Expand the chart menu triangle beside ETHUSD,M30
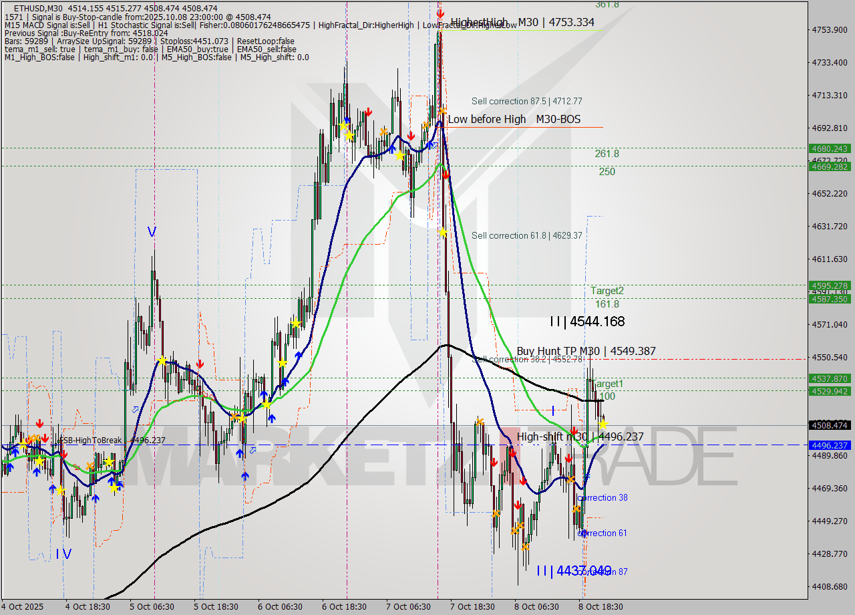The height and width of the screenshot is (615, 855). (7, 8)
